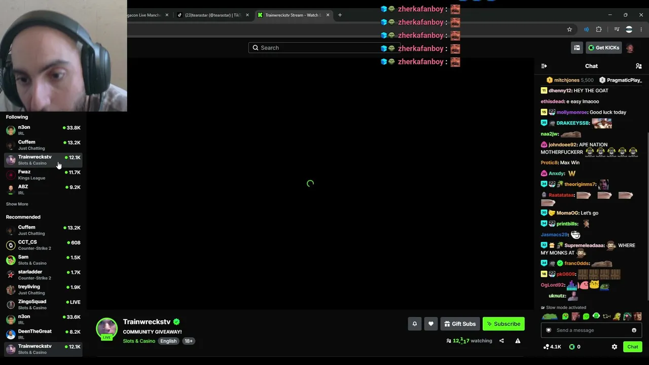Open the chat user list icon
This screenshot has height=365, width=649.
639,66
